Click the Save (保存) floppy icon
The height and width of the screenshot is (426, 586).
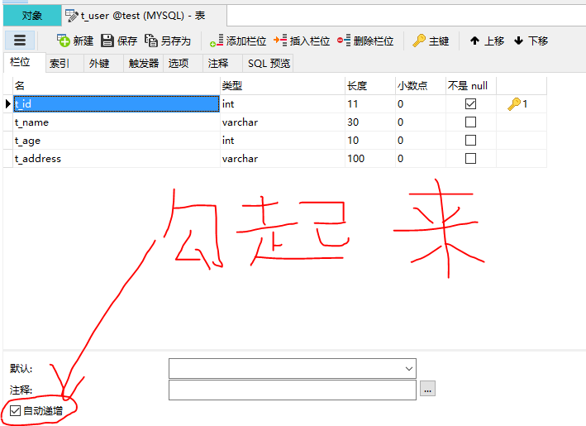tap(107, 41)
